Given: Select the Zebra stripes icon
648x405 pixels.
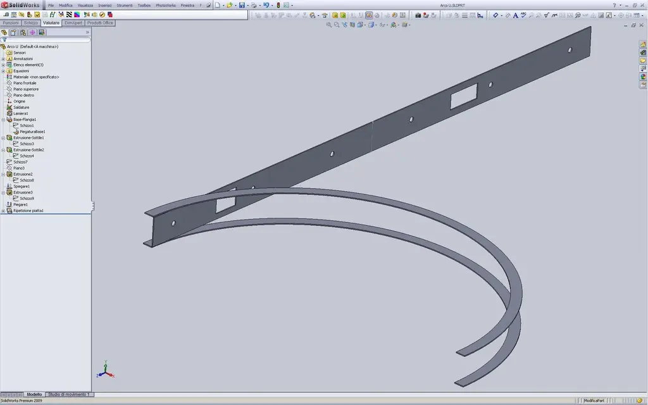Looking at the screenshot, I should (x=69, y=15).
